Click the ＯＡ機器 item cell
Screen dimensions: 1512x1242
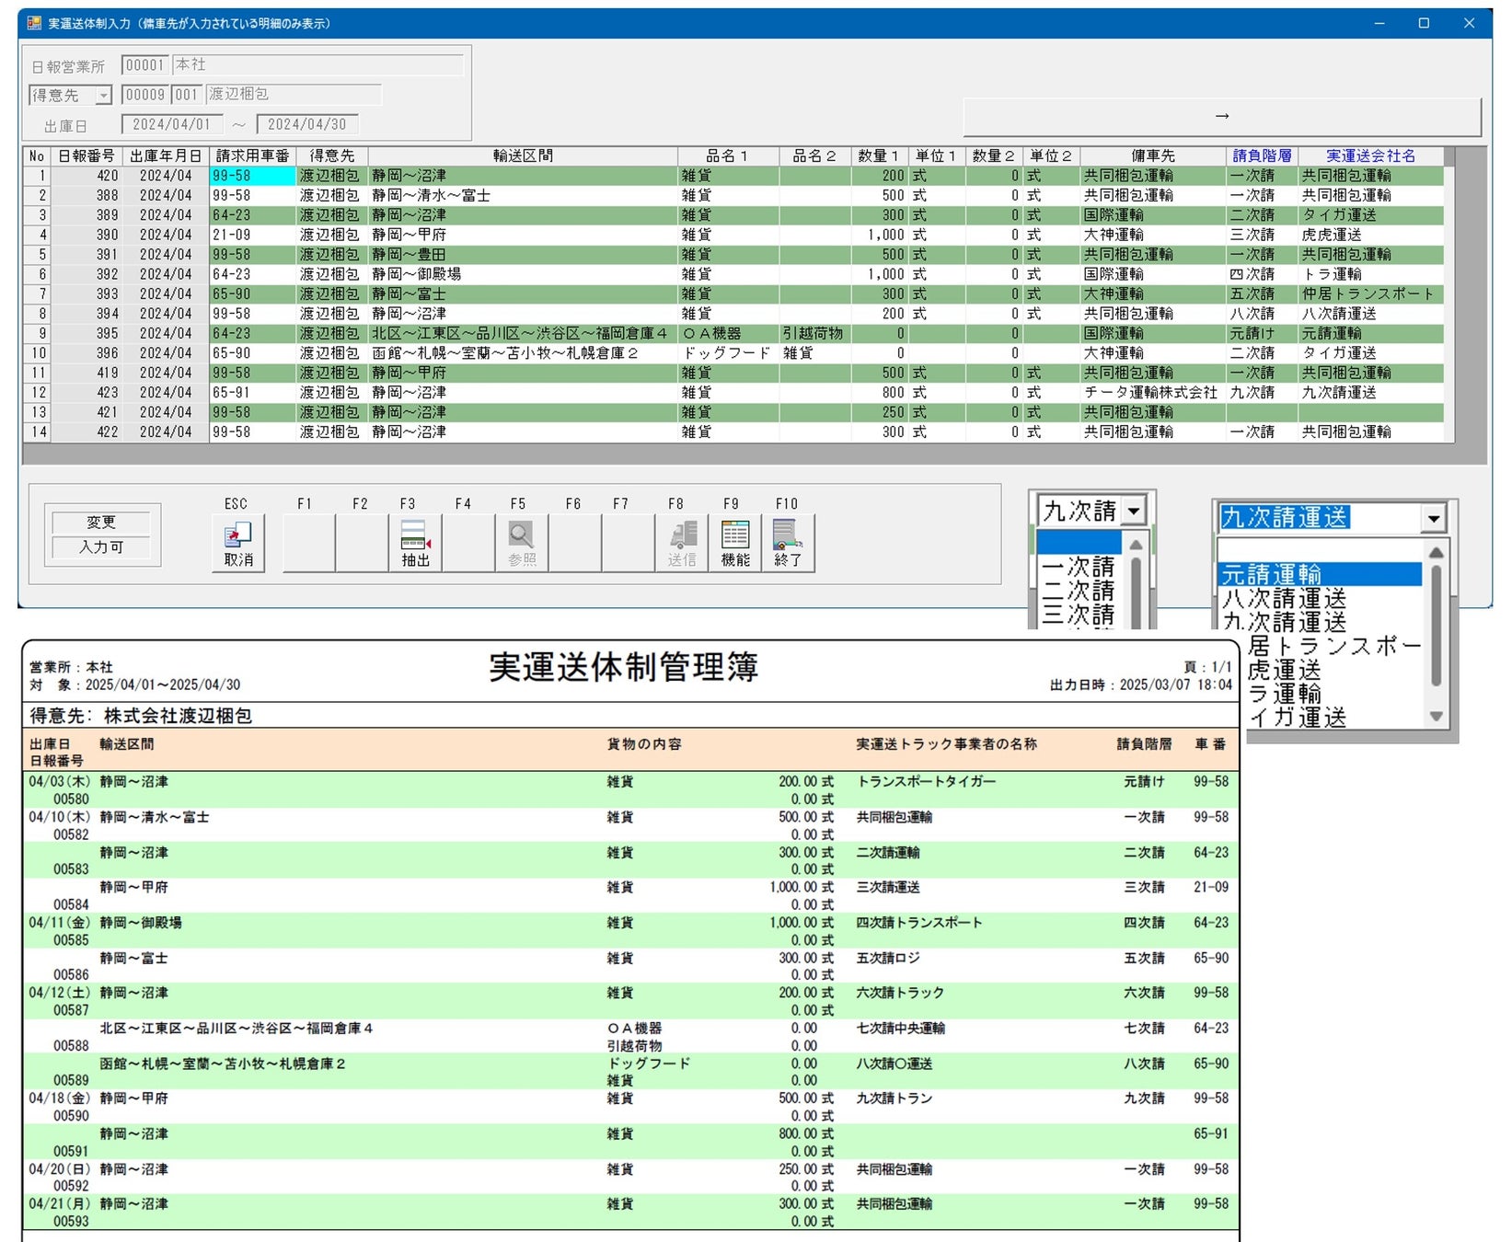pyautogui.click(x=728, y=333)
